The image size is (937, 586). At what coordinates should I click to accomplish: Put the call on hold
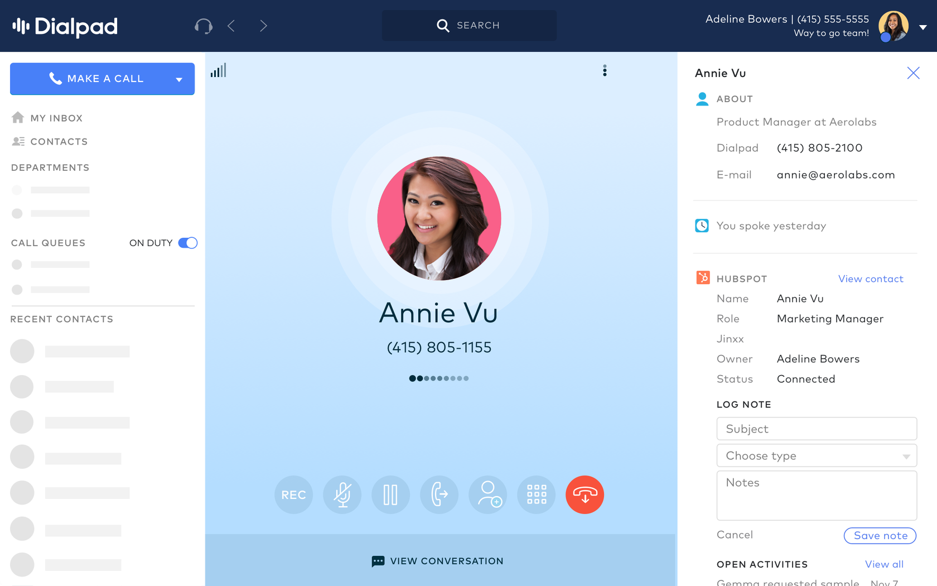click(390, 494)
